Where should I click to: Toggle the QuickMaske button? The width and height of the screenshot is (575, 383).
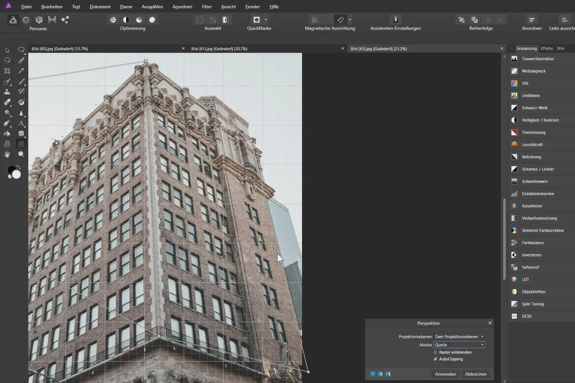[x=256, y=20]
